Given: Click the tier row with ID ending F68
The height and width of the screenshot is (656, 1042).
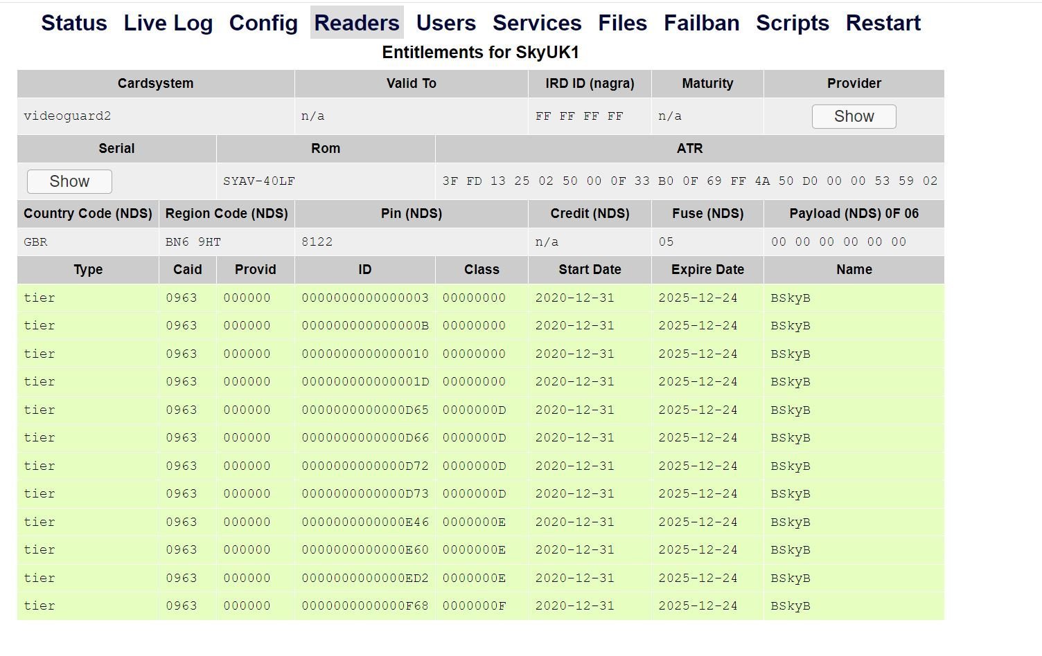Looking at the screenshot, I should 365,606.
